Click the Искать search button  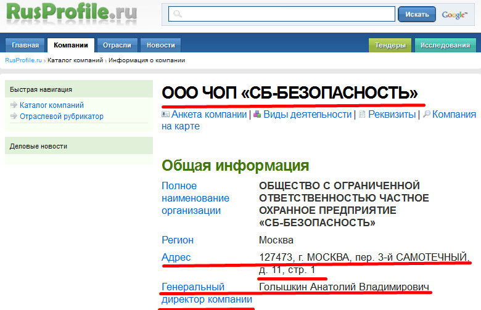(417, 14)
